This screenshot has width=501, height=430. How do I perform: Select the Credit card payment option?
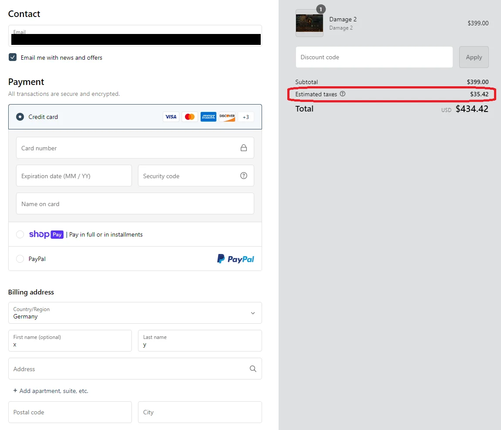tap(20, 117)
